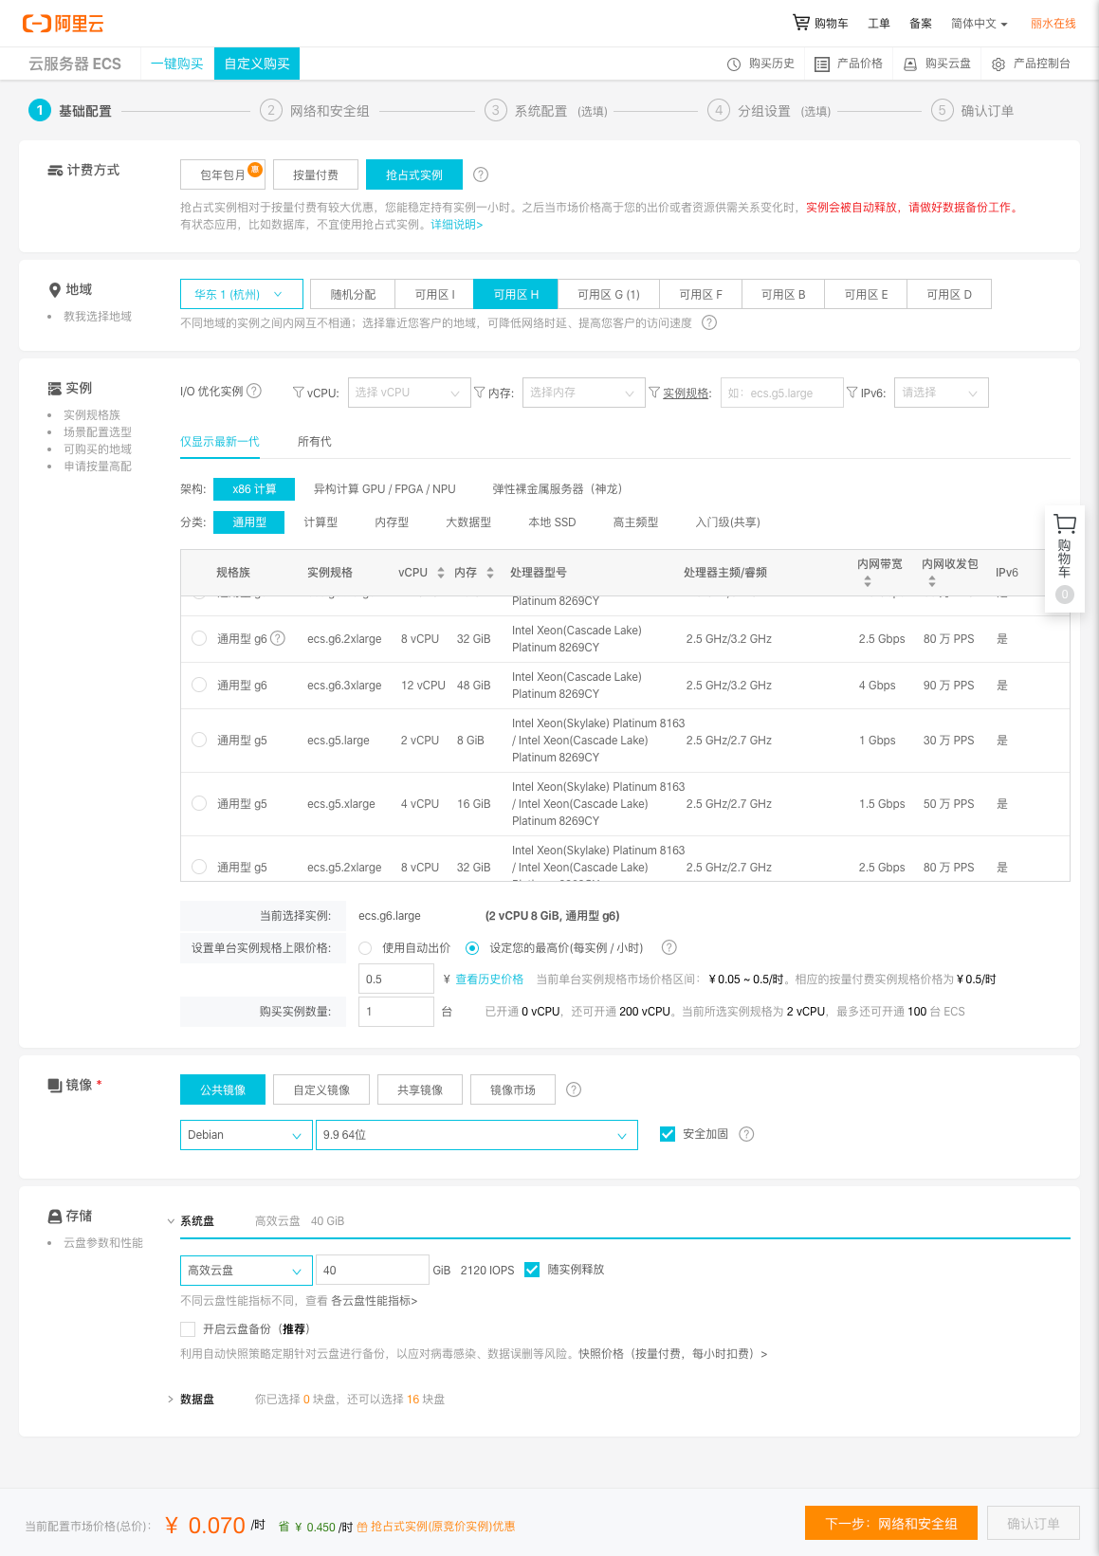The width and height of the screenshot is (1099, 1556).
Task: Open 高效云盘 disk type dropdown
Action: [x=247, y=1271]
